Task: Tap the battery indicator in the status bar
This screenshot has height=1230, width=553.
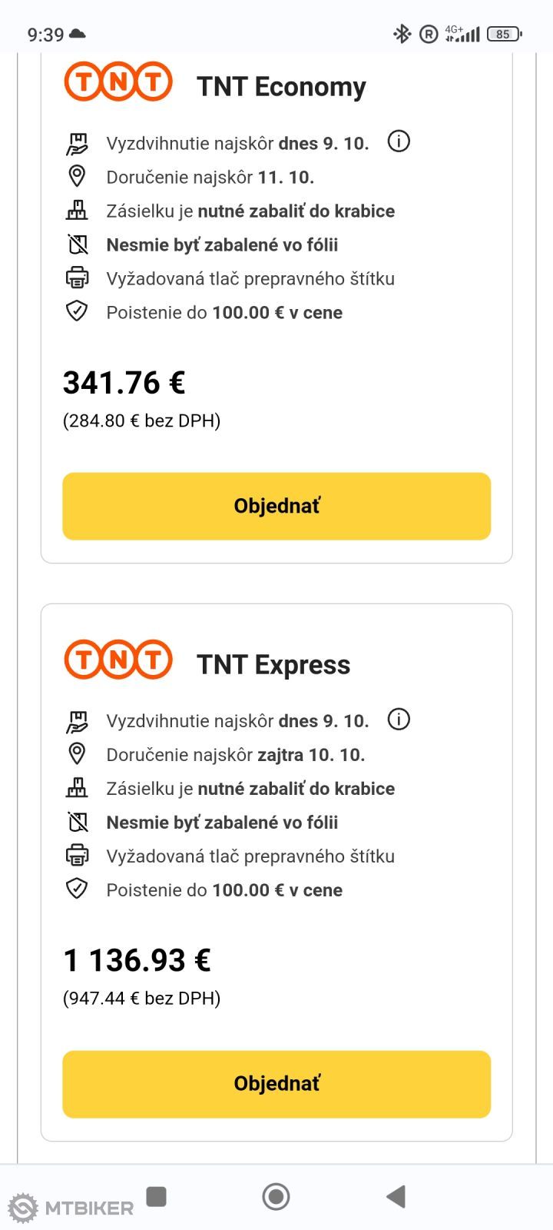Action: click(505, 34)
